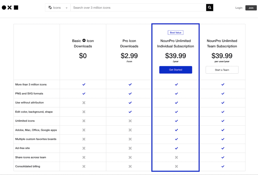Click Pro Icon X mark for 'Unlimited icons'

tap(130, 121)
